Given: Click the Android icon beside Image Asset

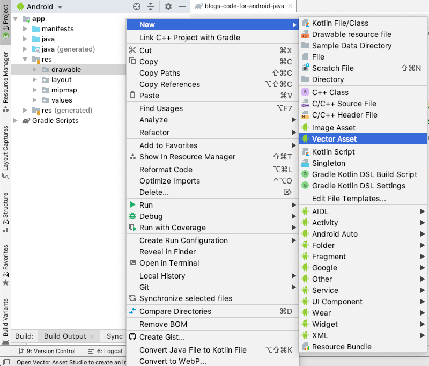Looking at the screenshot, I should [x=305, y=127].
